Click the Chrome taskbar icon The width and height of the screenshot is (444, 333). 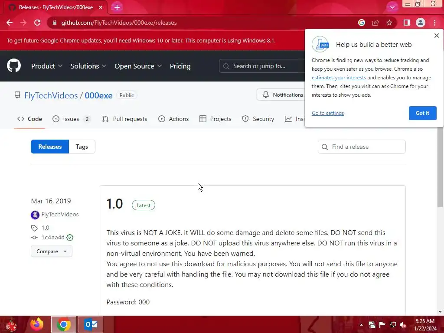(x=64, y=324)
